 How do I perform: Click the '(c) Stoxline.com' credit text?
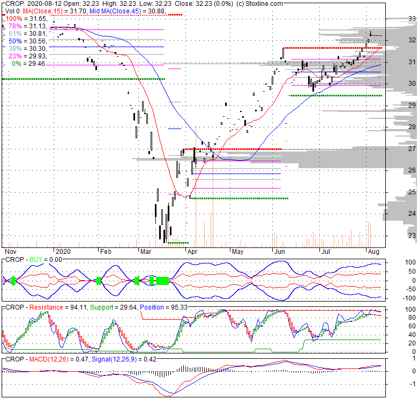point(260,4)
